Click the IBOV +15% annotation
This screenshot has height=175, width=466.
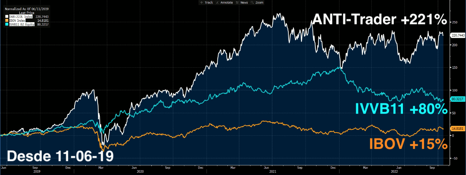(x=408, y=145)
